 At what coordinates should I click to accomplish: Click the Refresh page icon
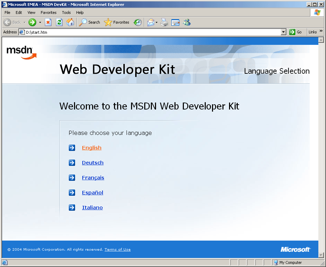pos(59,22)
